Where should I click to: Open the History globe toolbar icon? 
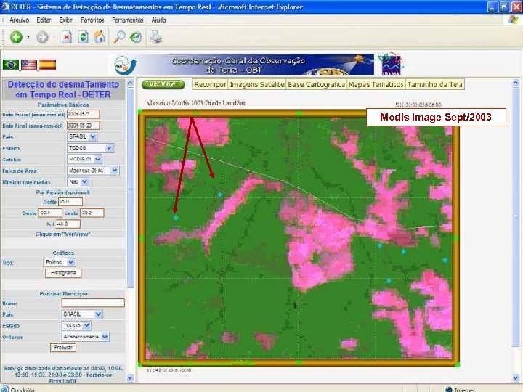[136, 37]
